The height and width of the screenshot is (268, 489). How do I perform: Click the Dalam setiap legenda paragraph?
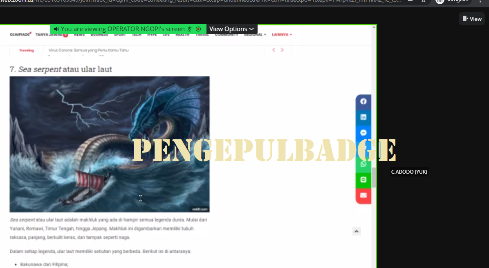[100, 251]
